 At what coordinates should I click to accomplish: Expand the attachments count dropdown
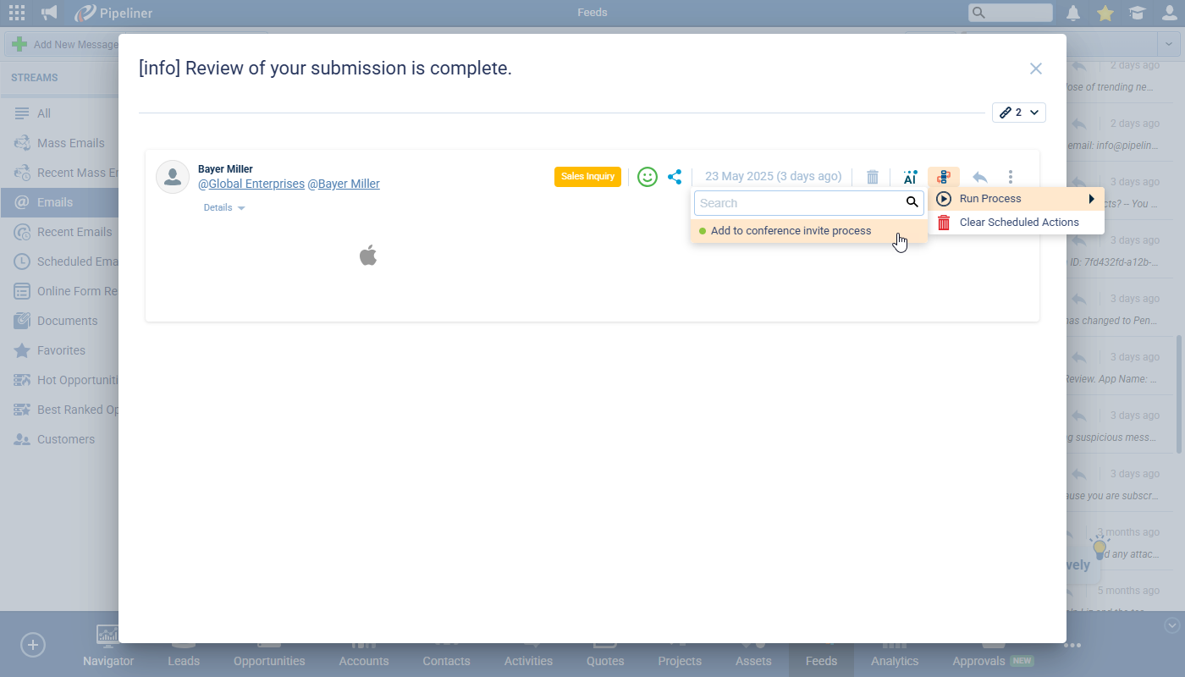(x=1019, y=113)
